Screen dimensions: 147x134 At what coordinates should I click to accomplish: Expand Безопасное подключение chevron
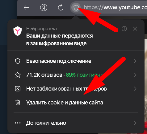point(135,61)
